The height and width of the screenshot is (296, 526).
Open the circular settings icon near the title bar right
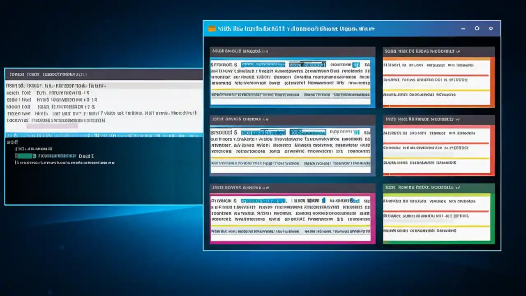477,28
